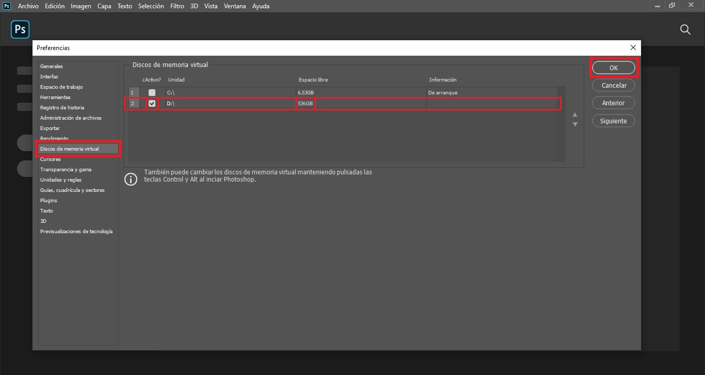Open the 3D menu in menu bar
Image resolution: width=705 pixels, height=375 pixels.
tap(194, 6)
